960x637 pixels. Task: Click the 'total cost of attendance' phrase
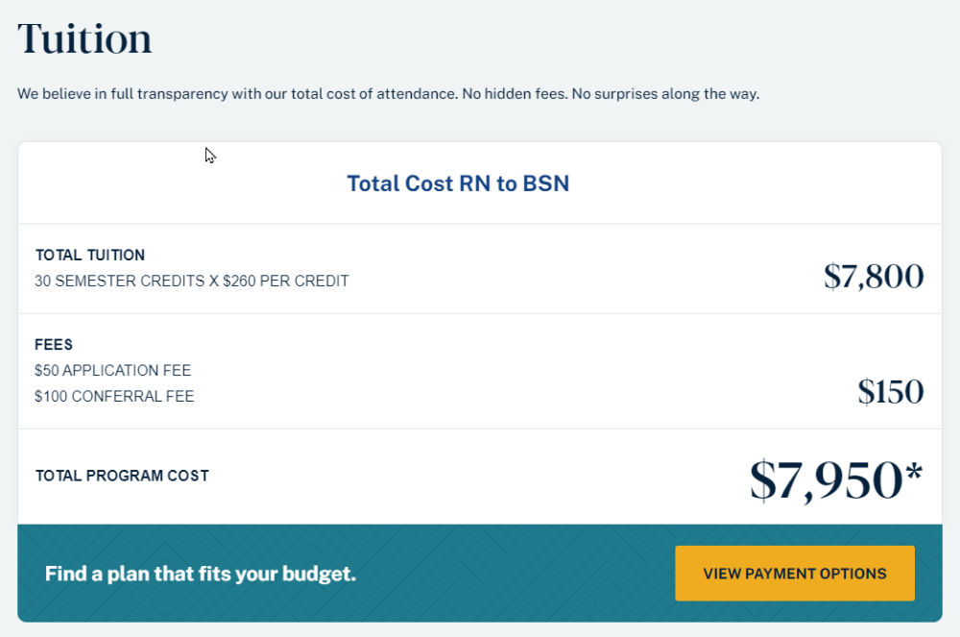[x=373, y=94]
